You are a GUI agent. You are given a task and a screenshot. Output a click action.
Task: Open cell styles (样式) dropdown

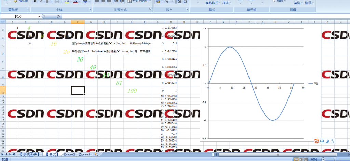tap(227, 3)
